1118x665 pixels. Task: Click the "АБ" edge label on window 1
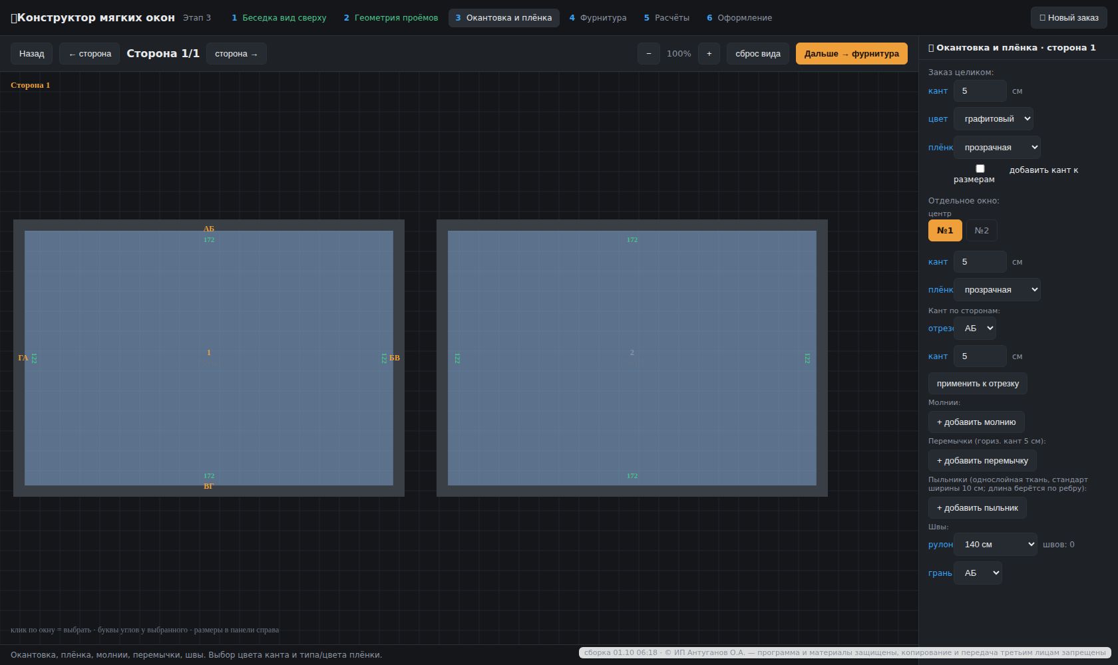(209, 229)
